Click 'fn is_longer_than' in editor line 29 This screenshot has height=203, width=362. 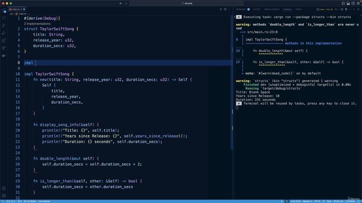click(53, 181)
